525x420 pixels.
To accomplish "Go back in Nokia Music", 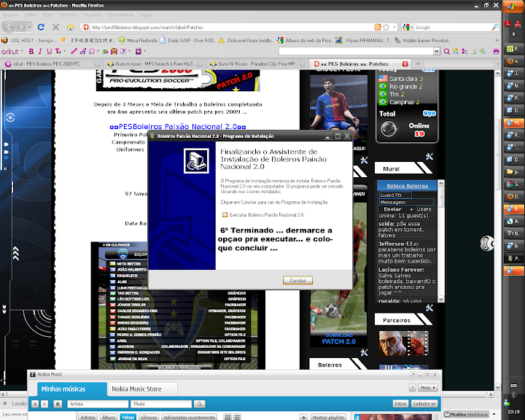I will pos(35,404).
